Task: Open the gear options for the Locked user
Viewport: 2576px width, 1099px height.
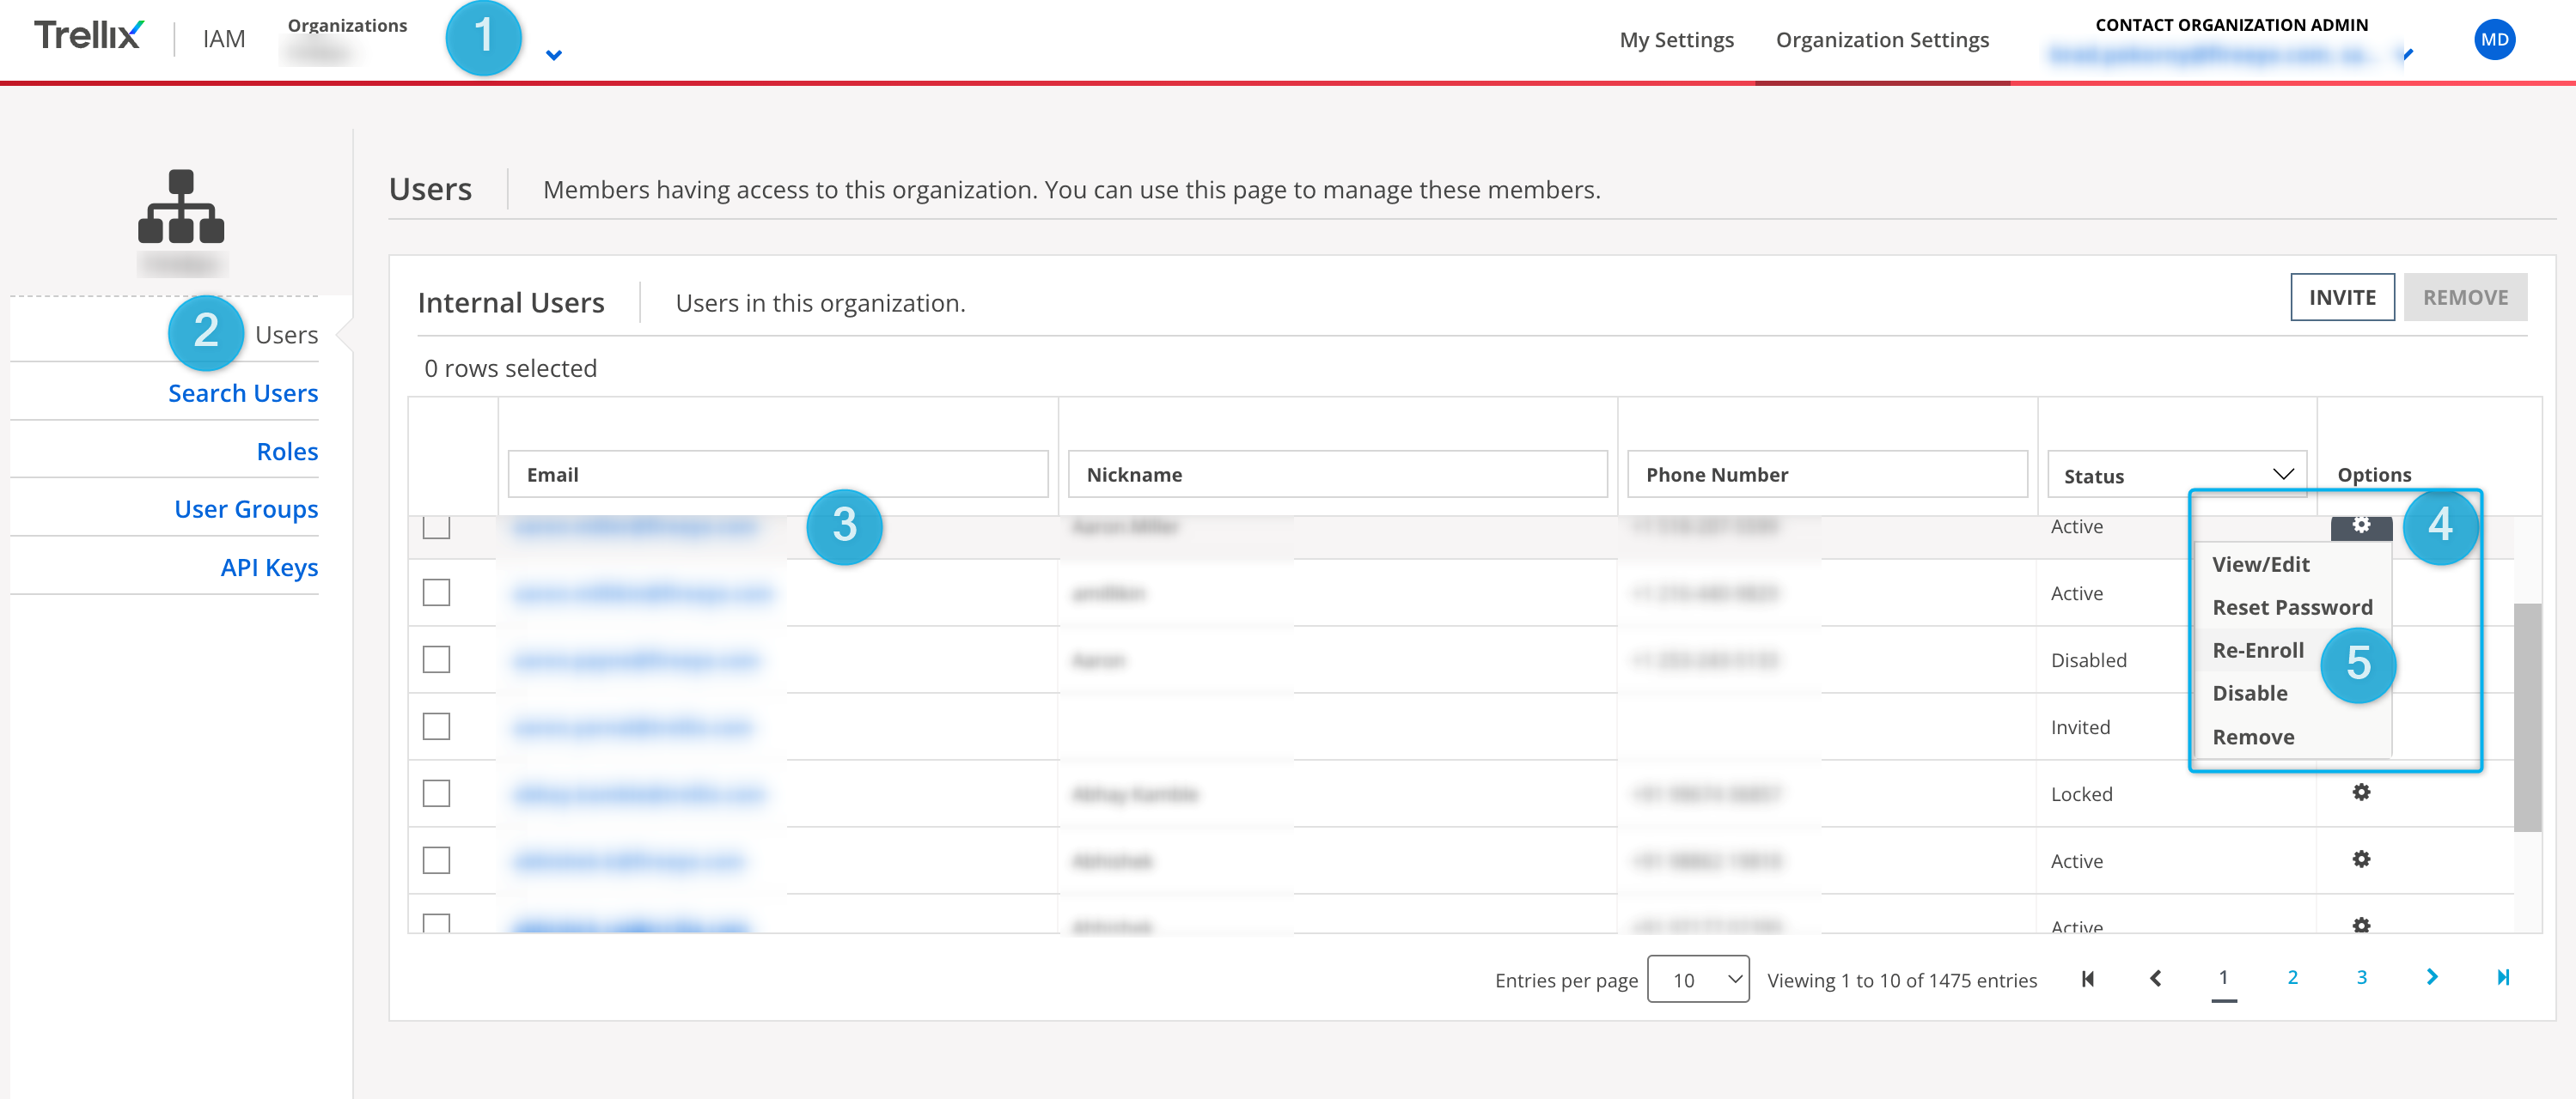Action: tap(2361, 792)
